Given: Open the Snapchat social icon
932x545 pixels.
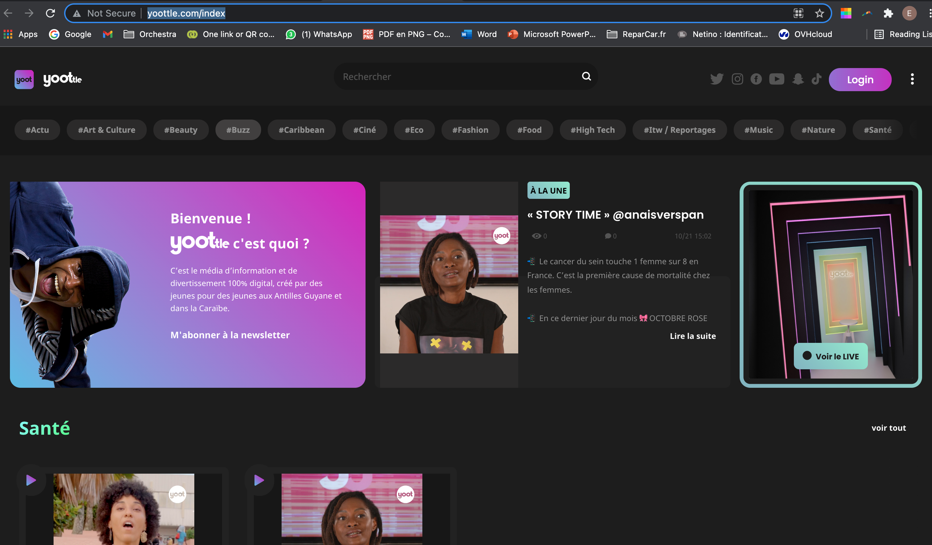Looking at the screenshot, I should pos(798,79).
